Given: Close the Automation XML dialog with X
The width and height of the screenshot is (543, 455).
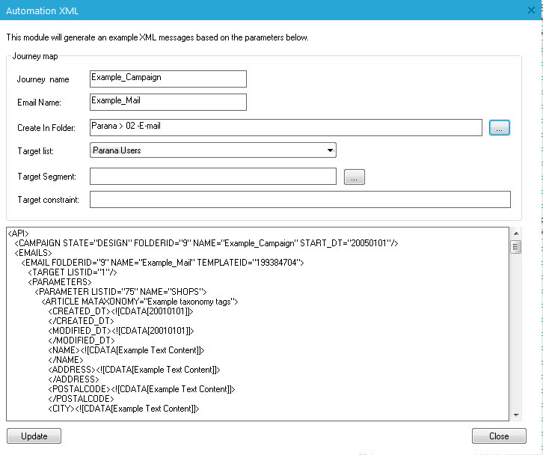Looking at the screenshot, I should click(532, 10).
